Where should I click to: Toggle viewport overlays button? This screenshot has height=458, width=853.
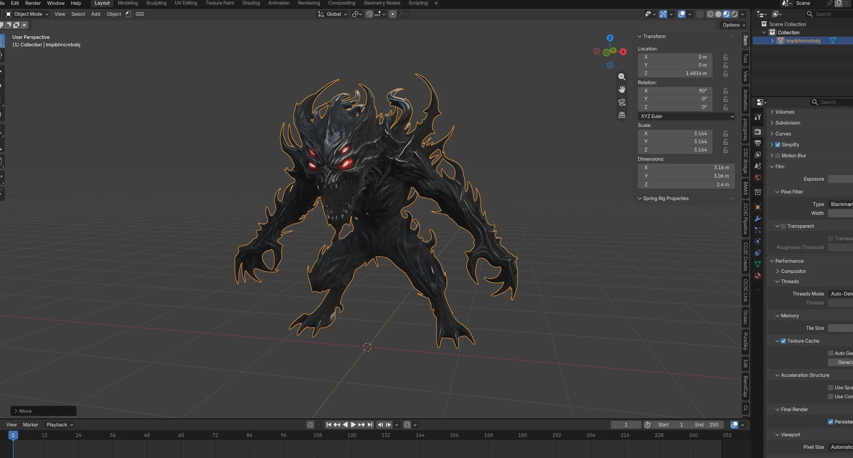tap(681, 14)
